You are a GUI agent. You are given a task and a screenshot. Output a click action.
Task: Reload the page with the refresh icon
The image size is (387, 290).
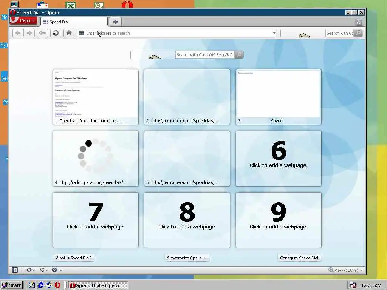click(56, 33)
